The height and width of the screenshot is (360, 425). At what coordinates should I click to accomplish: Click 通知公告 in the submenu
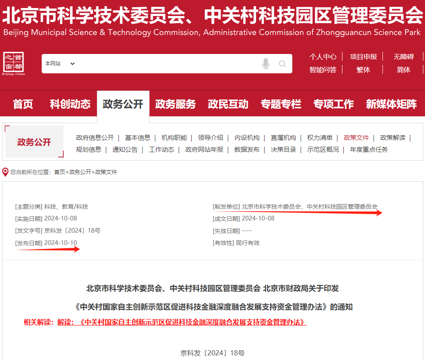(x=125, y=149)
